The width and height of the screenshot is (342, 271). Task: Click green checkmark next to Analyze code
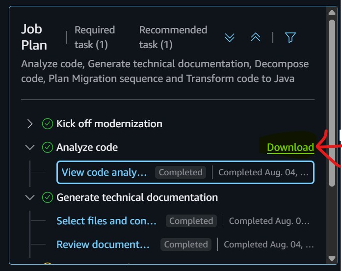point(47,147)
